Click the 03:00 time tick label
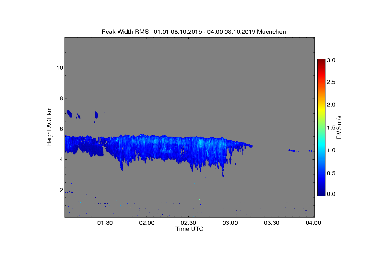Screen dimensions: 389x259 click(230, 223)
